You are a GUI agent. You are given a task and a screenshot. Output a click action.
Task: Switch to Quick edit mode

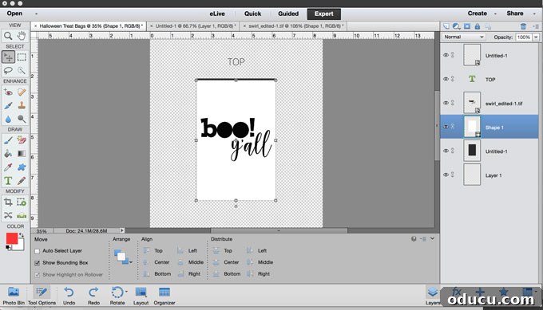click(253, 14)
